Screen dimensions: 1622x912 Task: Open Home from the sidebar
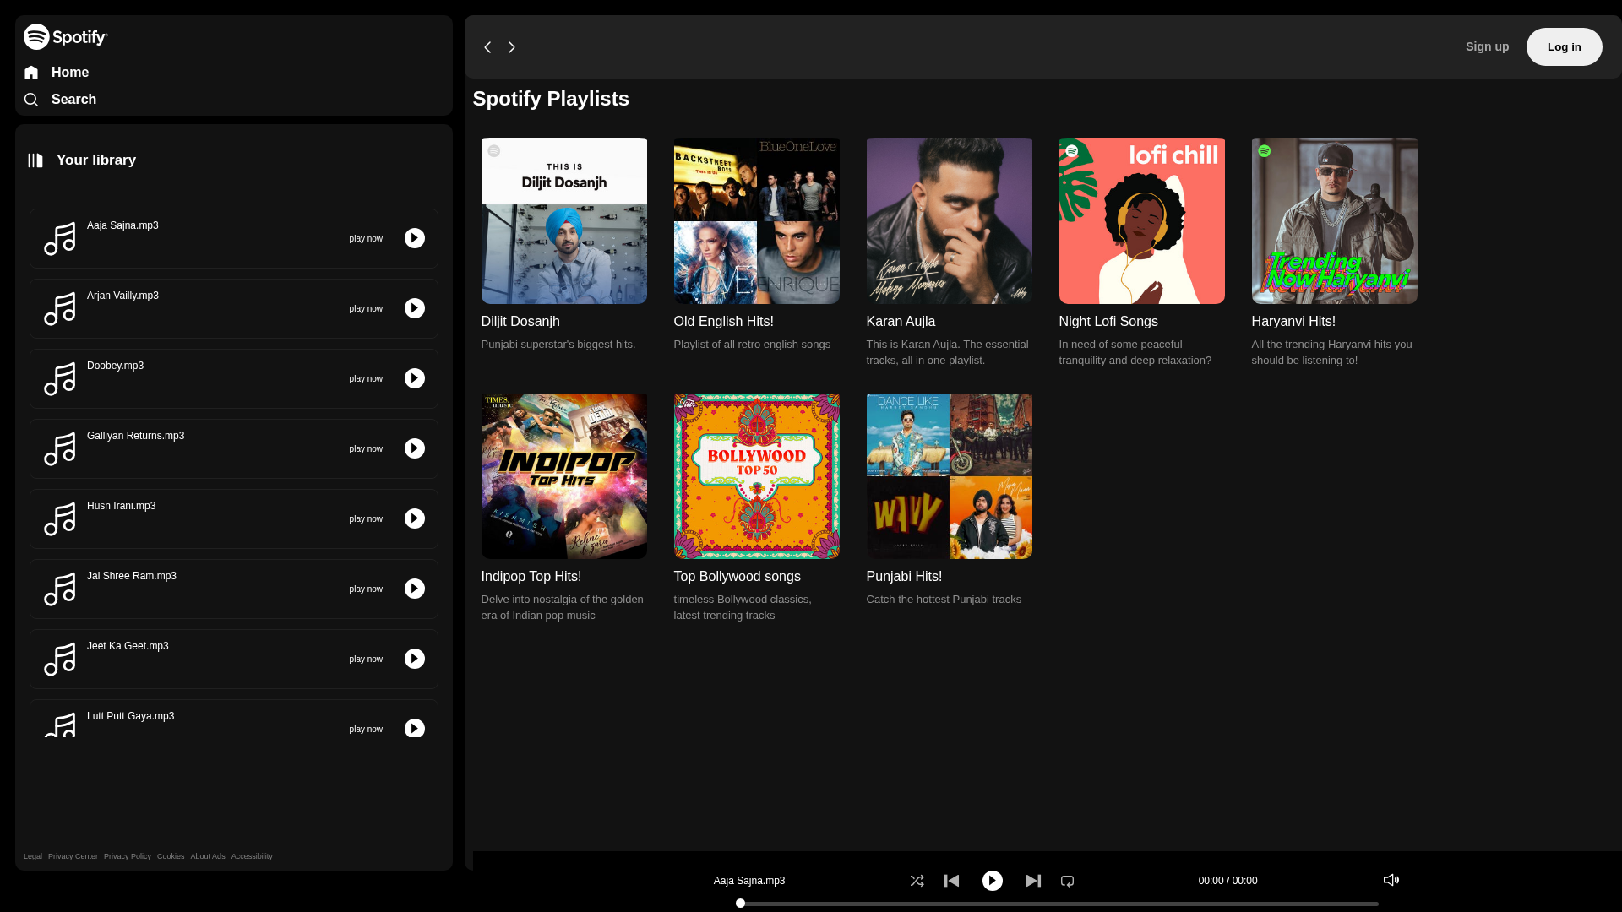tap(57, 73)
